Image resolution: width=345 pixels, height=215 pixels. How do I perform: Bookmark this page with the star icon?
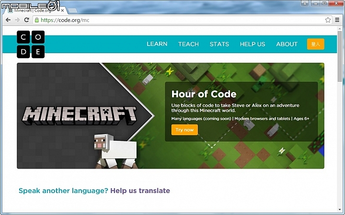[x=328, y=20]
